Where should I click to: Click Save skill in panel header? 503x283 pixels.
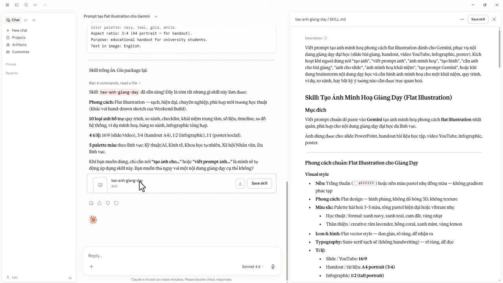tap(478, 19)
